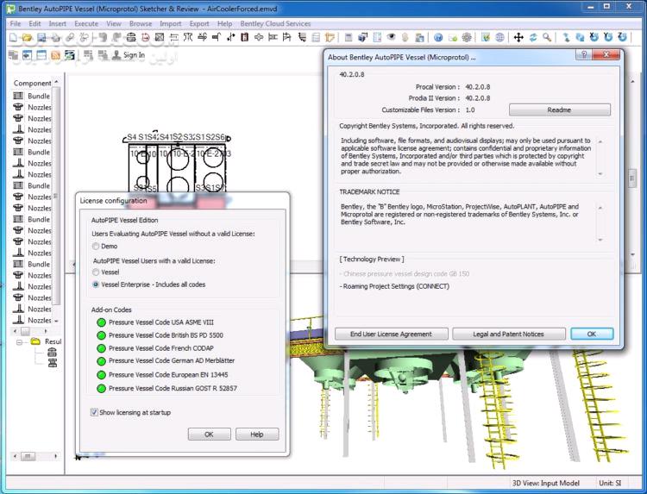Open the Export menu
Image resolution: width=647 pixels, height=494 pixels.
pos(199,24)
